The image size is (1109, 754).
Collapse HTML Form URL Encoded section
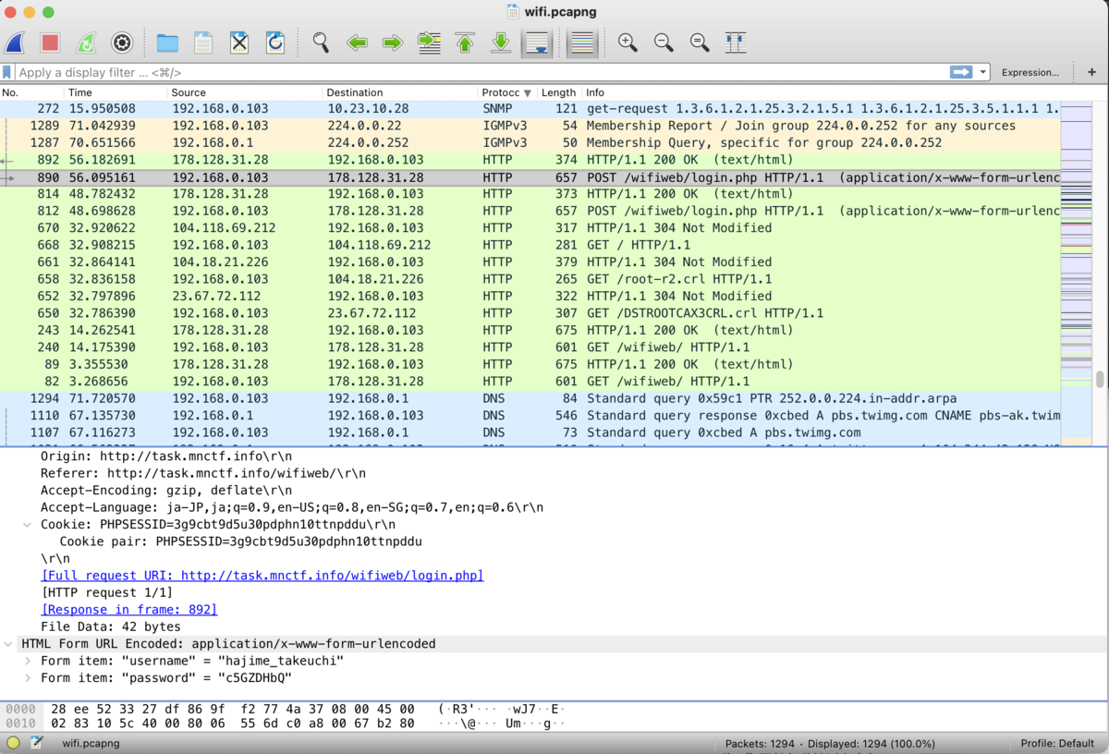8,644
